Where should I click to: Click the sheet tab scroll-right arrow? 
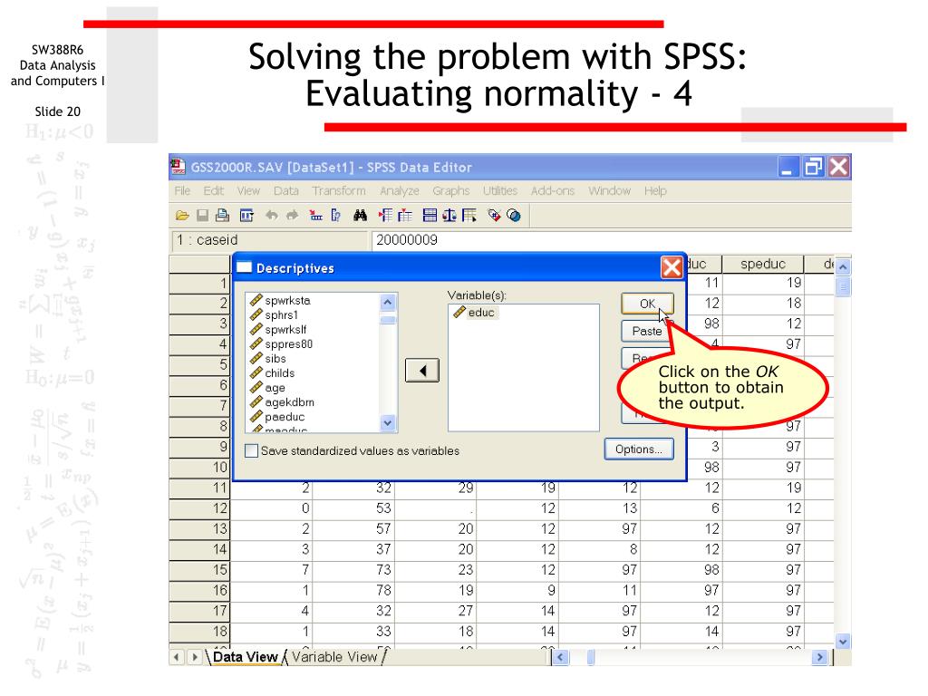coord(194,657)
